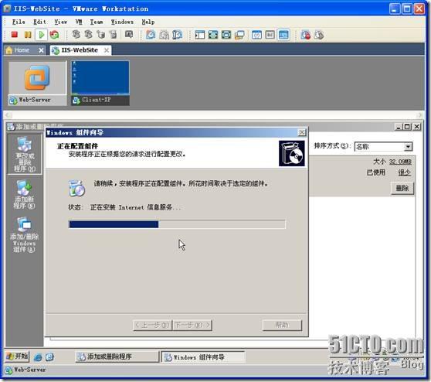Click the Internet Explorer quick launch icon
This screenshot has width=431, height=382.
click(x=38, y=357)
